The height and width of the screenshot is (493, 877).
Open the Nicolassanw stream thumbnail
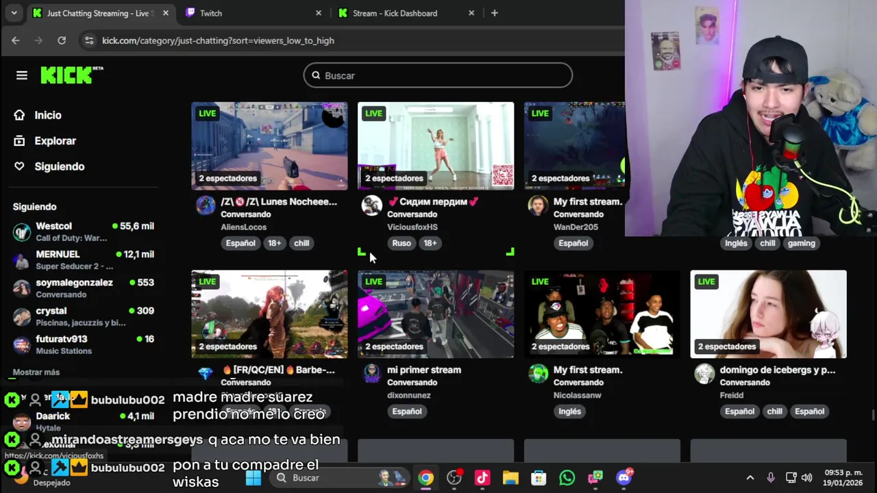pos(602,314)
